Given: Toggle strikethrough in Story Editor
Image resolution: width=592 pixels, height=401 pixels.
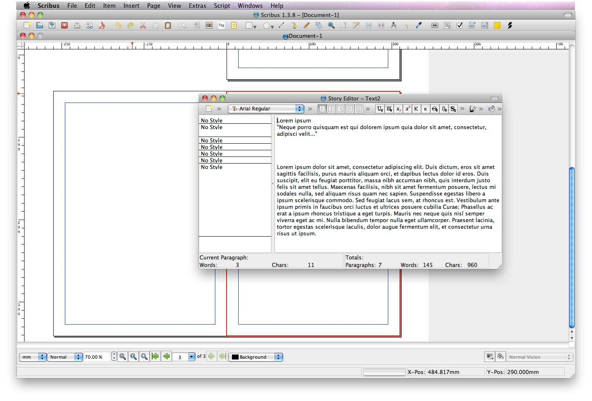Looking at the screenshot, I should coord(435,109).
